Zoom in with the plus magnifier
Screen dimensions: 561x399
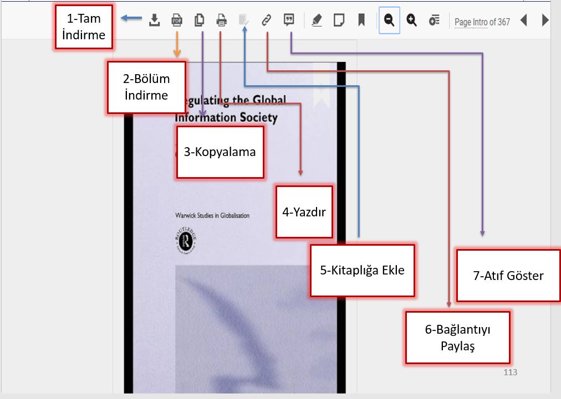(x=411, y=20)
